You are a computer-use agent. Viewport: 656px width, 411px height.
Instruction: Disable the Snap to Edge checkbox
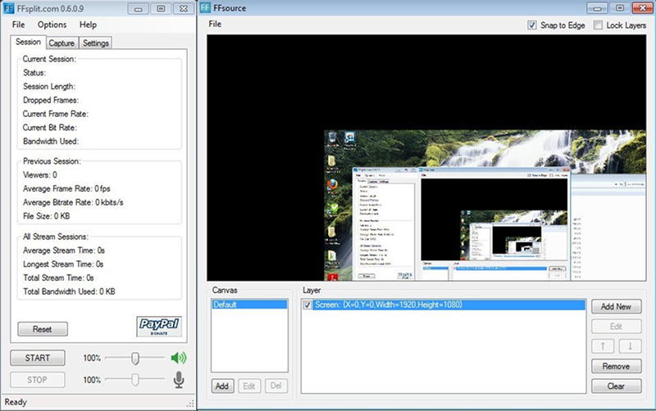pos(531,25)
